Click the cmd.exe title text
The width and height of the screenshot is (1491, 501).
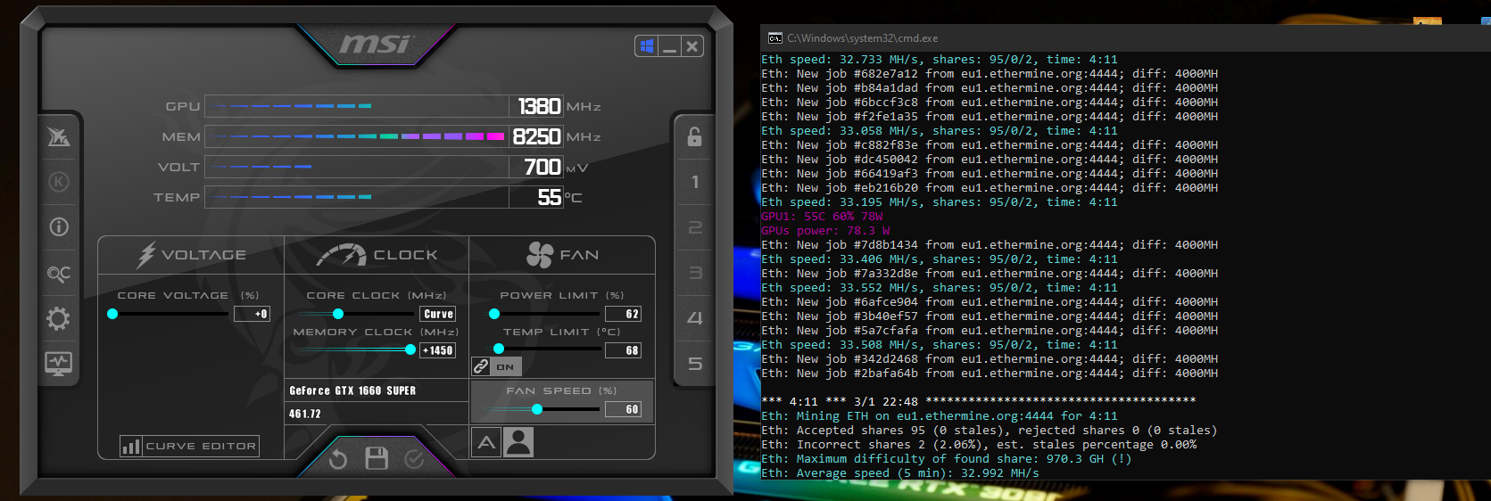862,38
